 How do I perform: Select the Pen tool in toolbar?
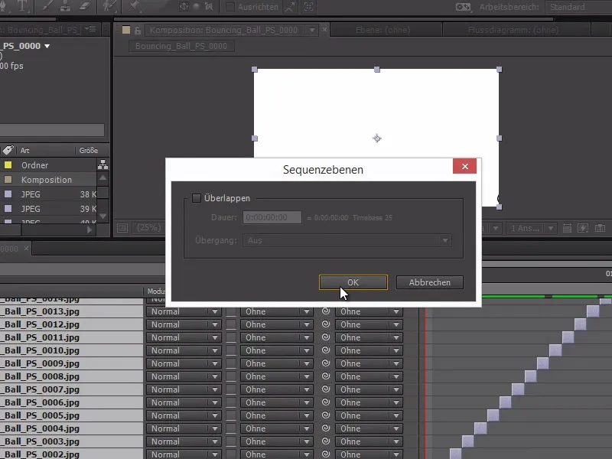coord(3,6)
